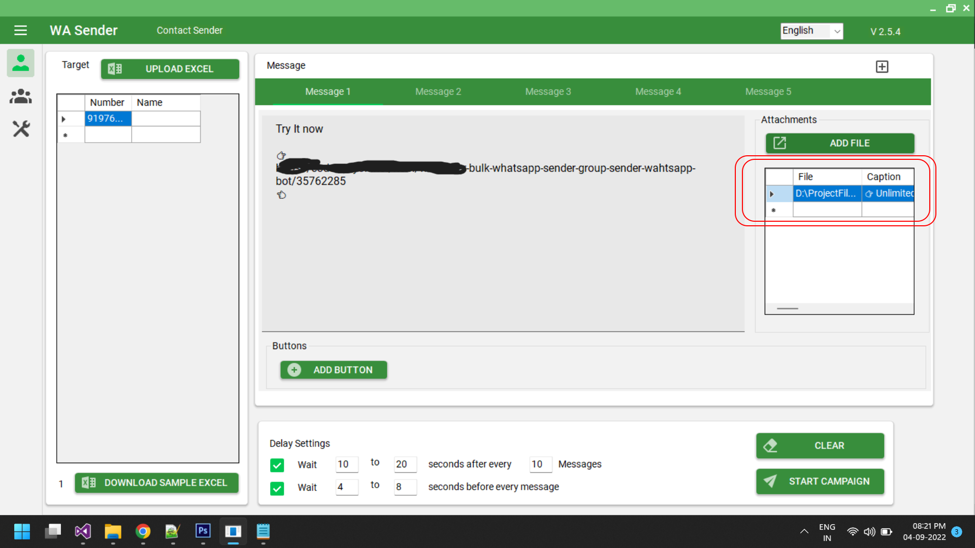Click row arrow beside the 91976 number
The width and height of the screenshot is (975, 548).
pos(63,119)
